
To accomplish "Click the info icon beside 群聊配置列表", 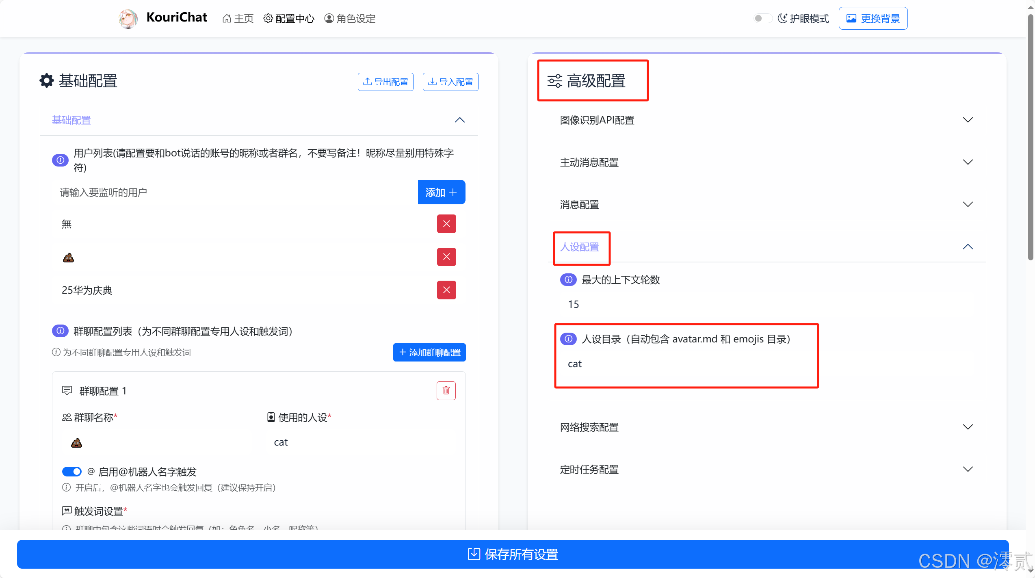I will click(60, 331).
